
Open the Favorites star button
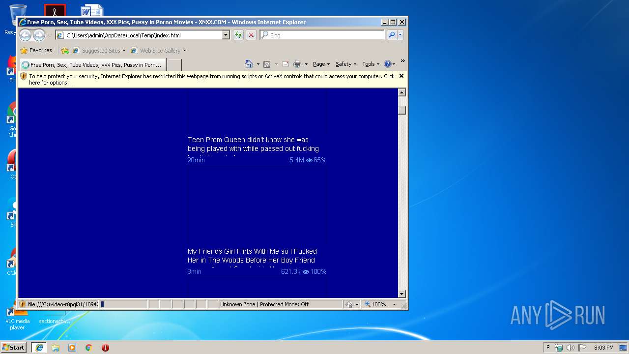click(x=36, y=50)
